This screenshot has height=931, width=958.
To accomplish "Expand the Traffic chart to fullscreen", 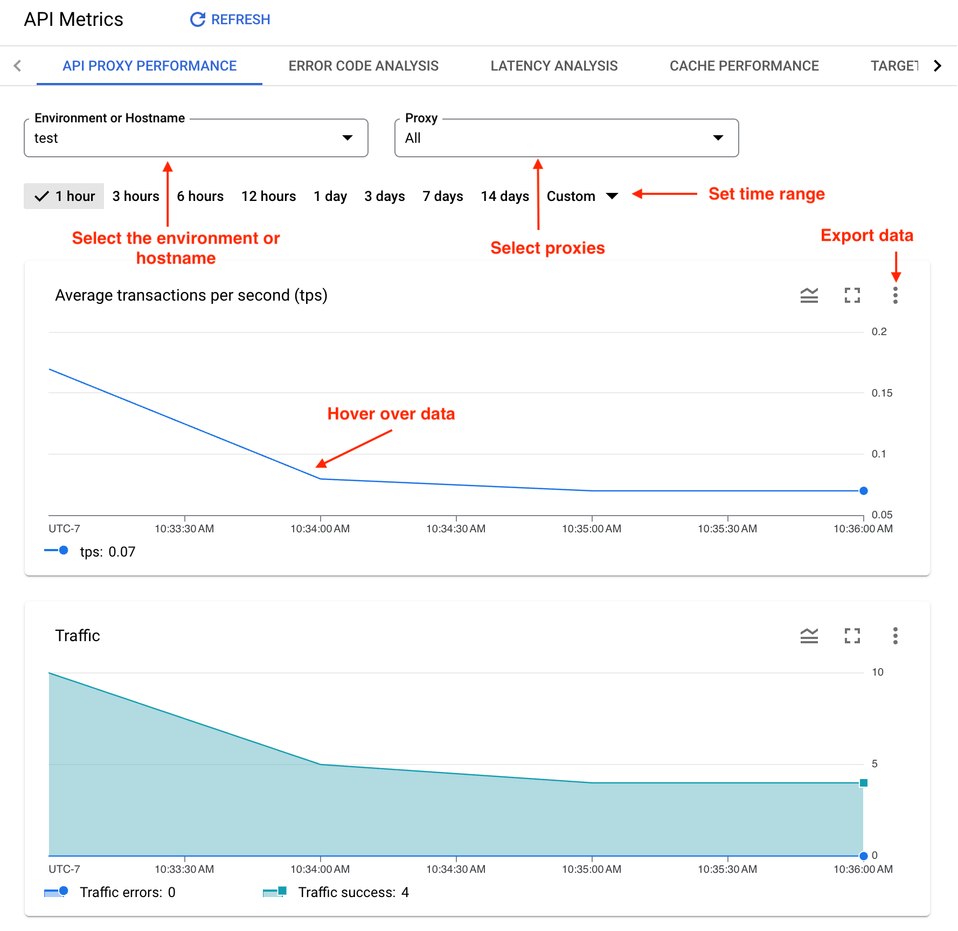I will (x=851, y=636).
